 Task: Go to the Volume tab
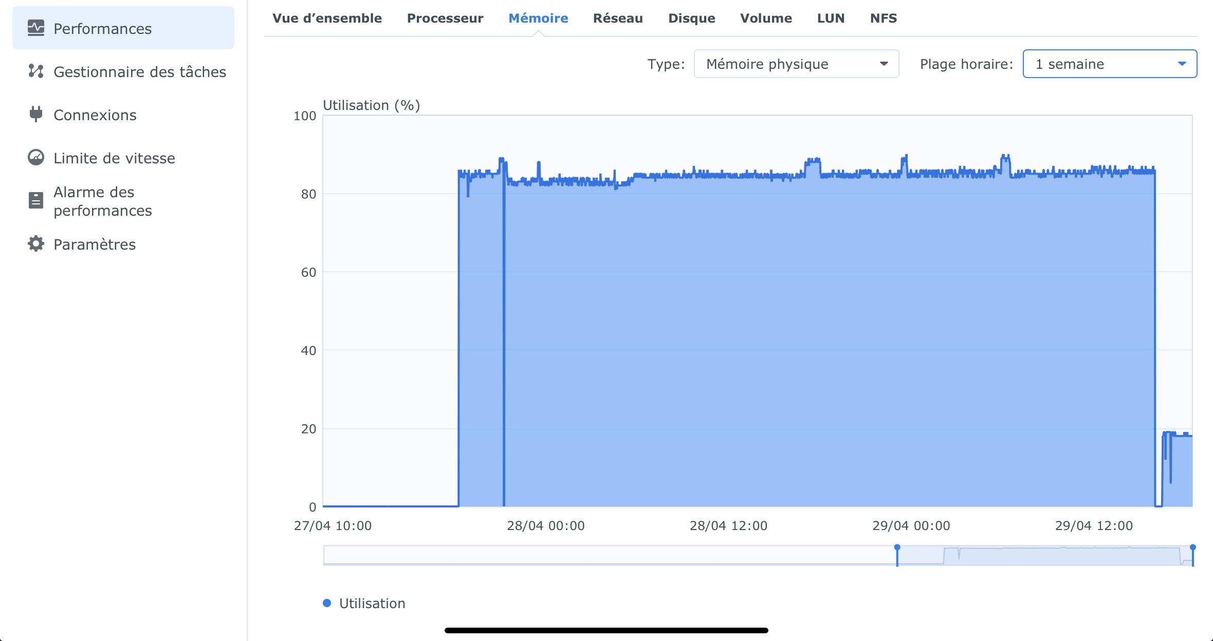(x=766, y=18)
